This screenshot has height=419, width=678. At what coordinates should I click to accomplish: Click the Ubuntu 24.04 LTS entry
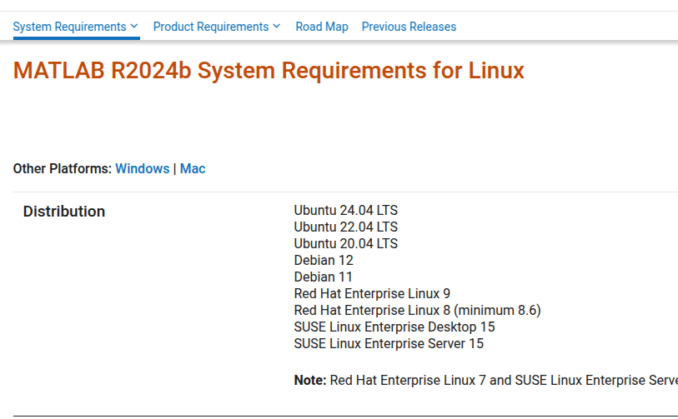tap(346, 210)
